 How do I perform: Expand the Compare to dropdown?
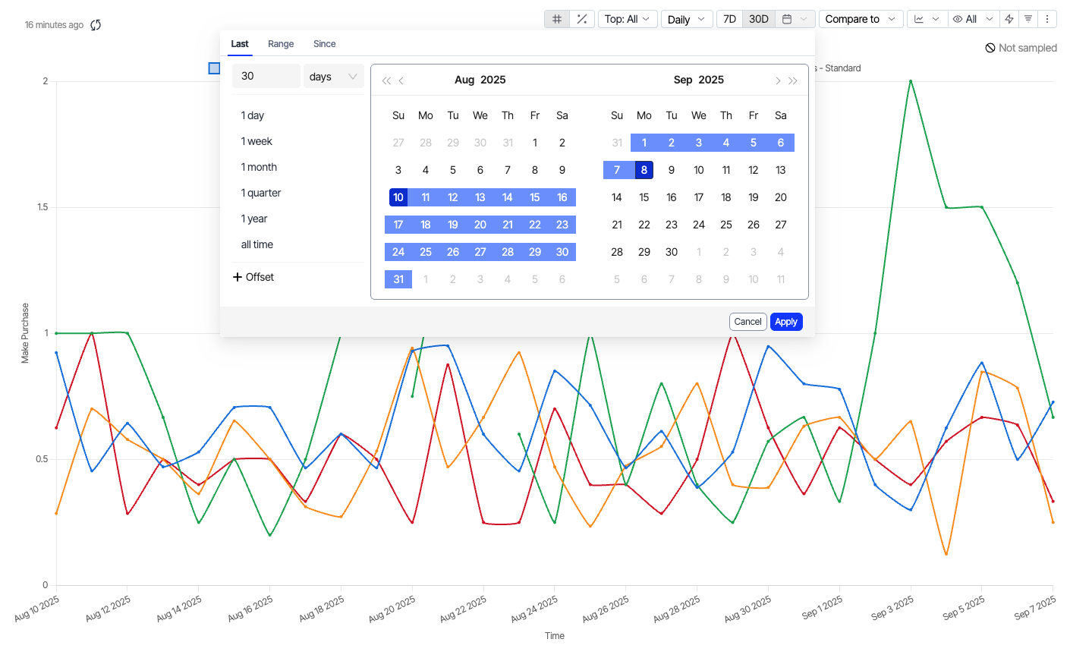861,19
